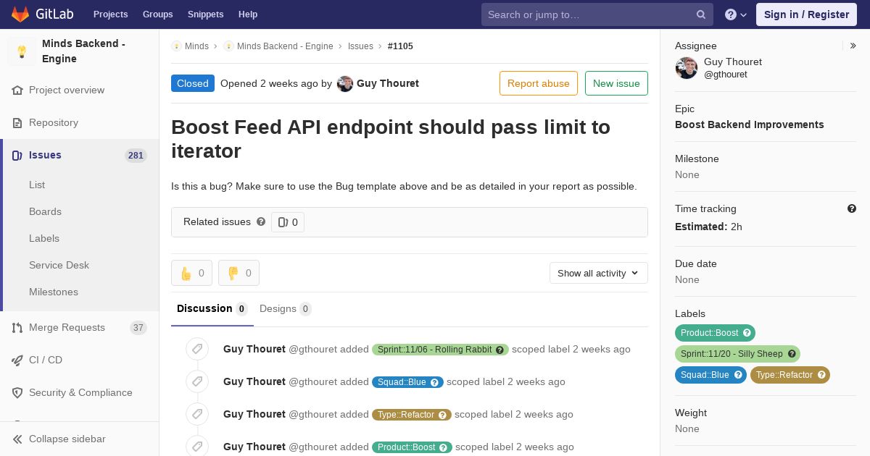Open the Groups menu
The height and width of the screenshot is (456, 870).
click(x=158, y=14)
